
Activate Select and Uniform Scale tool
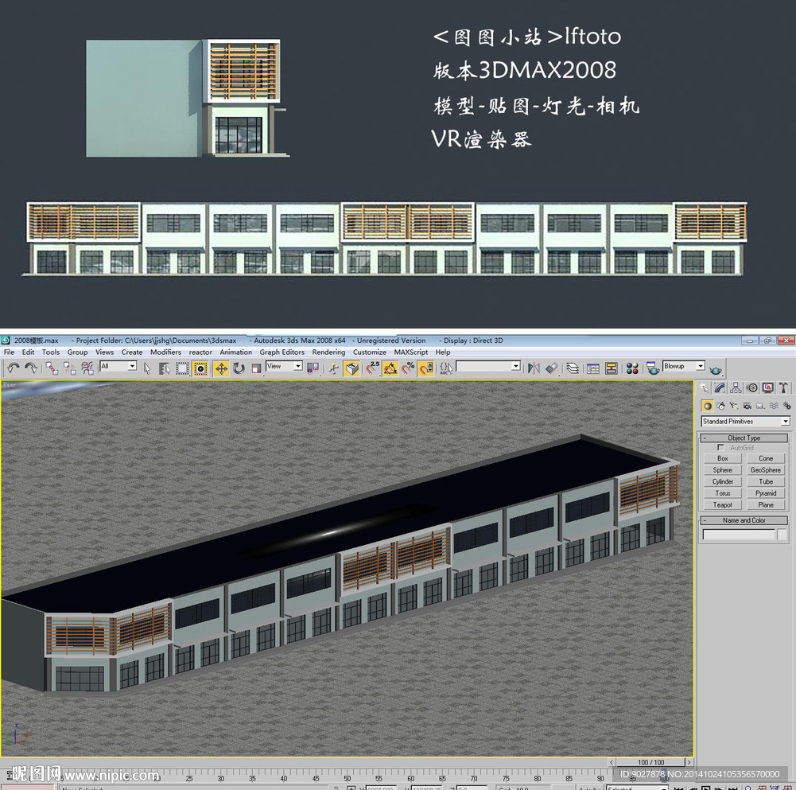[256, 368]
